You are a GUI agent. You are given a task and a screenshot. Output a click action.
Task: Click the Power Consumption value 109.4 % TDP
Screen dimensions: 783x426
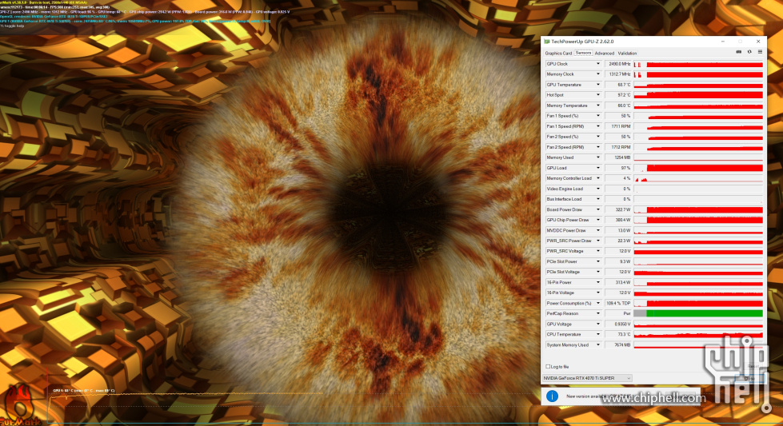618,303
